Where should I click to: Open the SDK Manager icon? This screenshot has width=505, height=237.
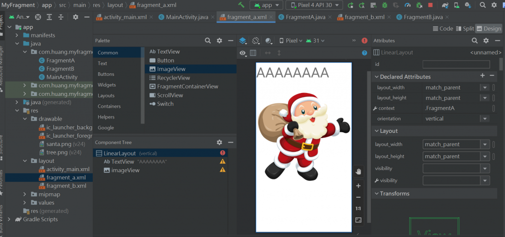point(468,5)
